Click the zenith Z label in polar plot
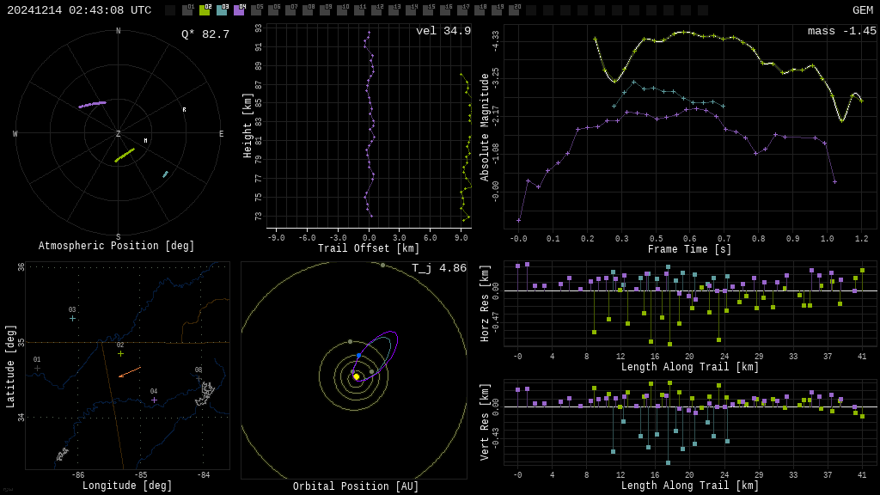Screen dimensions: 880x495 tap(119, 134)
